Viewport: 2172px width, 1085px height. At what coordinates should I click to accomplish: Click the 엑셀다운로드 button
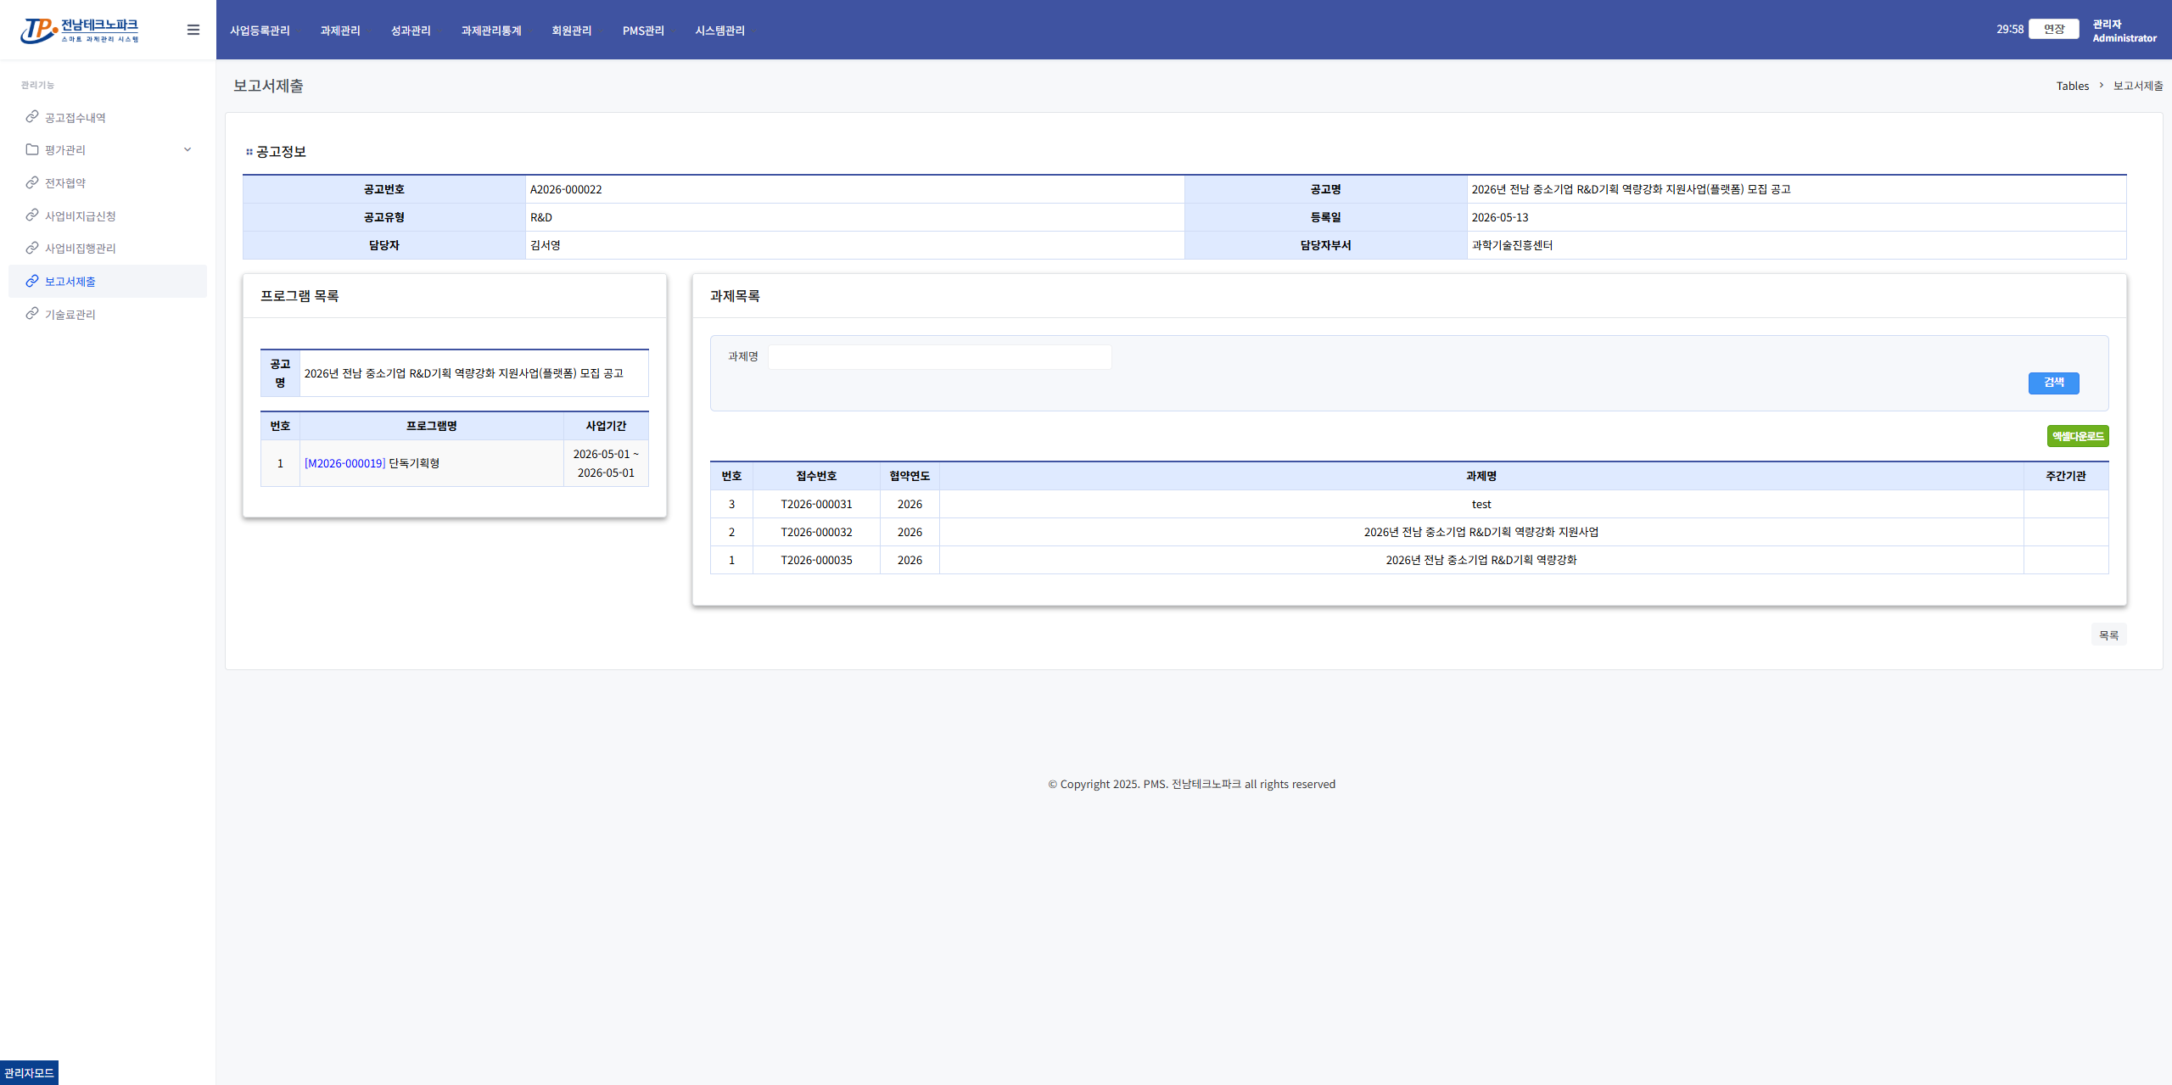[x=2077, y=436]
